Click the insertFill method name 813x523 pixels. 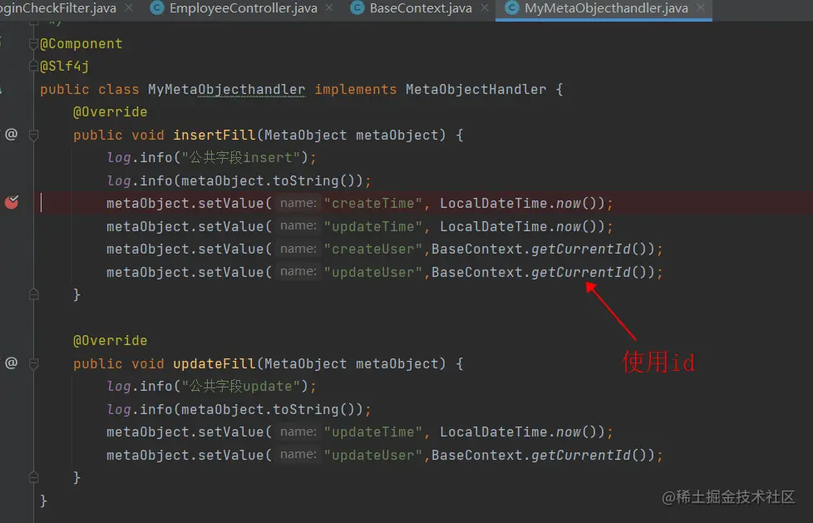click(x=214, y=135)
